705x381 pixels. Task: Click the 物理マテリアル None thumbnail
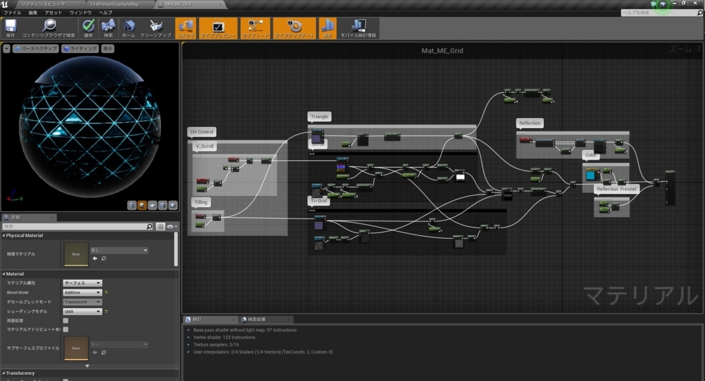(x=76, y=254)
